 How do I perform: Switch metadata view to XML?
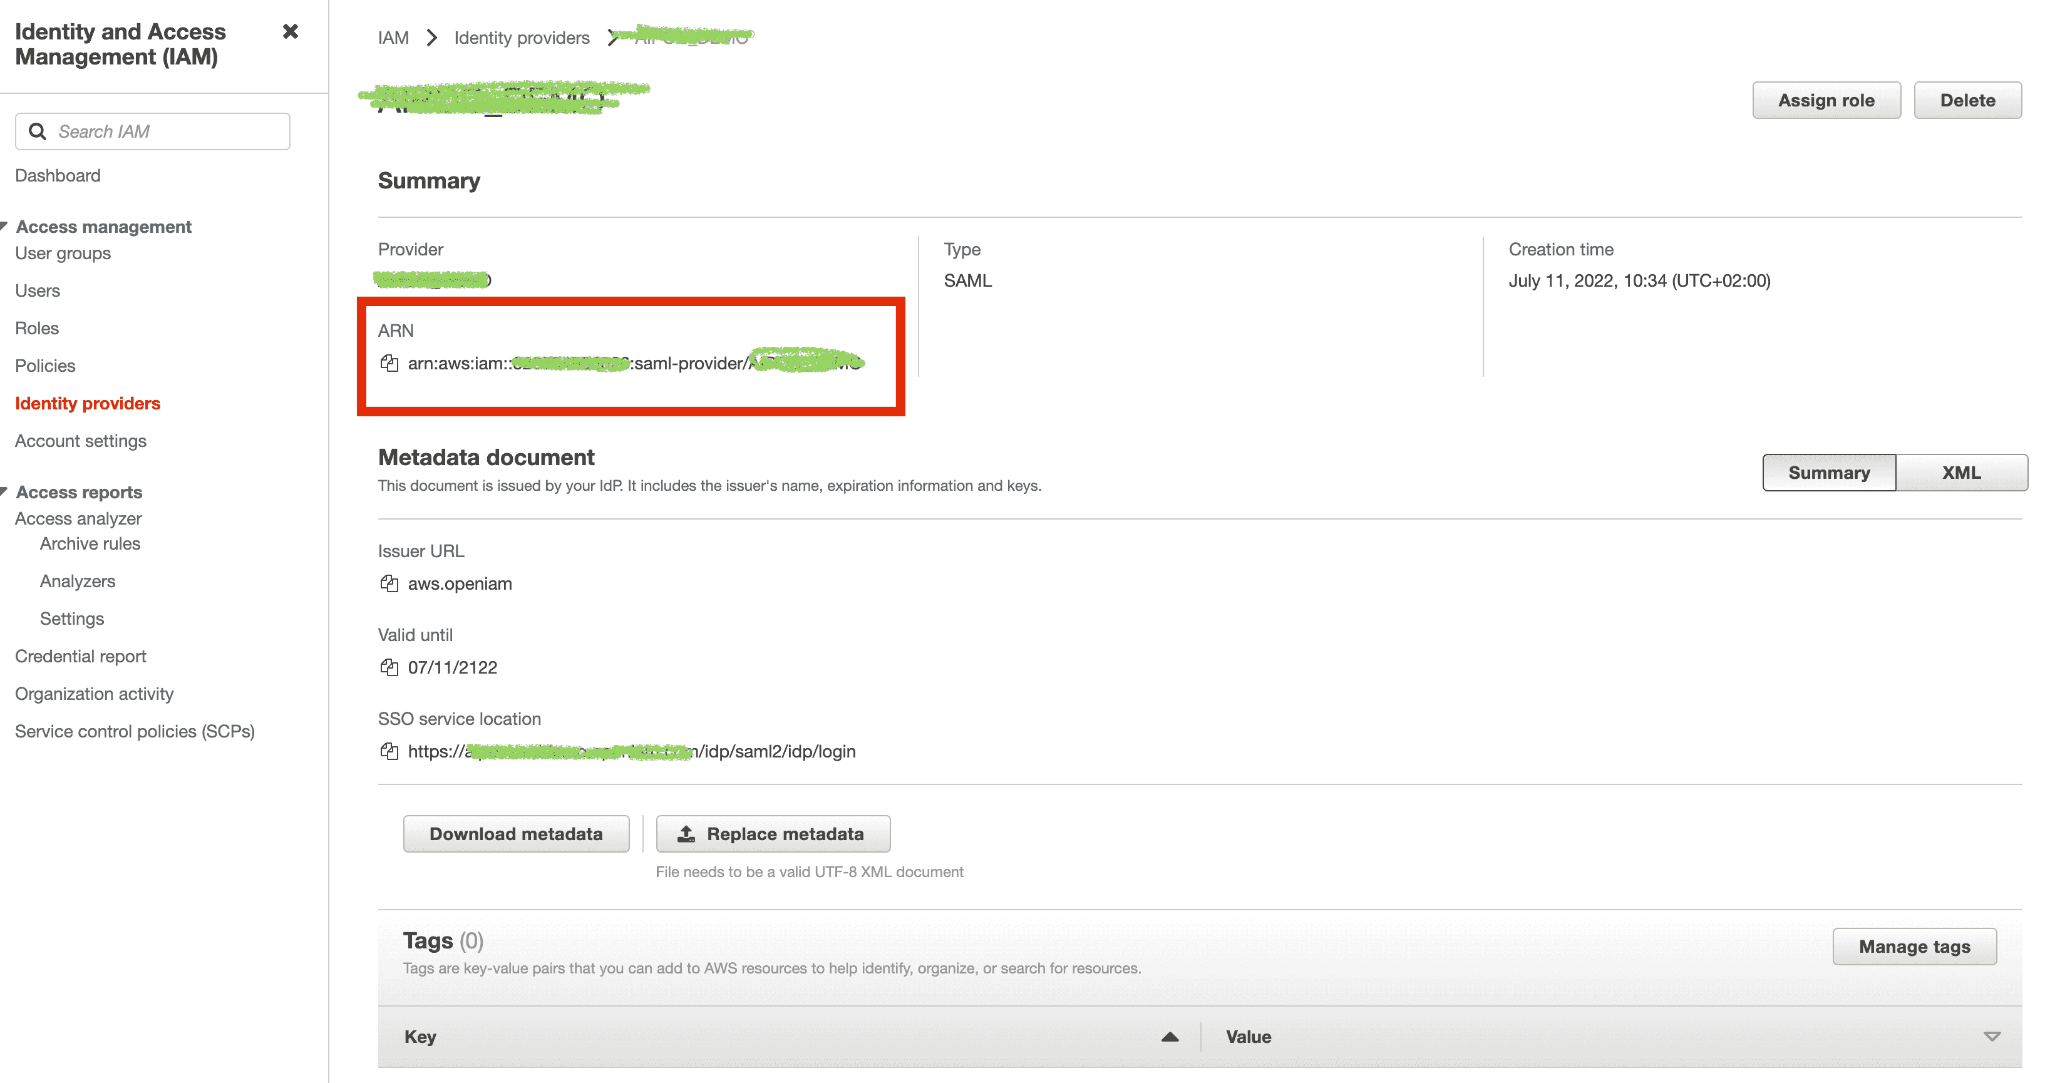[x=1961, y=473]
